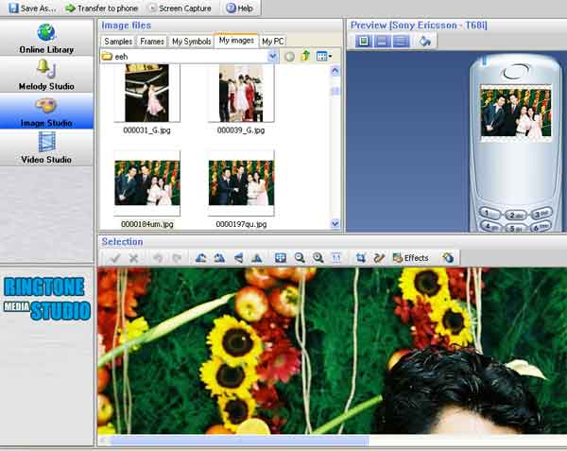Expand the eeh folder dropdown
This screenshot has height=451, width=567.
click(273, 57)
